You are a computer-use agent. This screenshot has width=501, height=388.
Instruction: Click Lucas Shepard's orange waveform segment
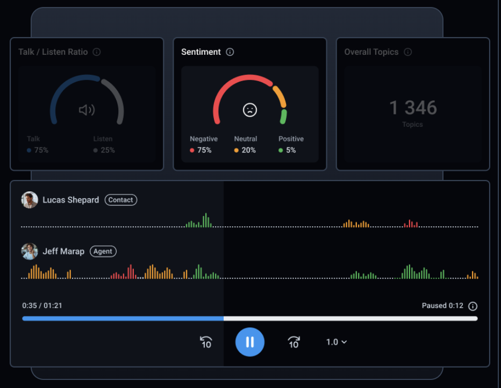[x=356, y=224]
